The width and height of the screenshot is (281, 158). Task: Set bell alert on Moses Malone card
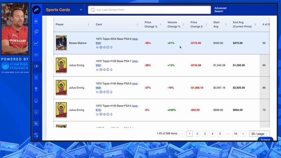coord(111,47)
